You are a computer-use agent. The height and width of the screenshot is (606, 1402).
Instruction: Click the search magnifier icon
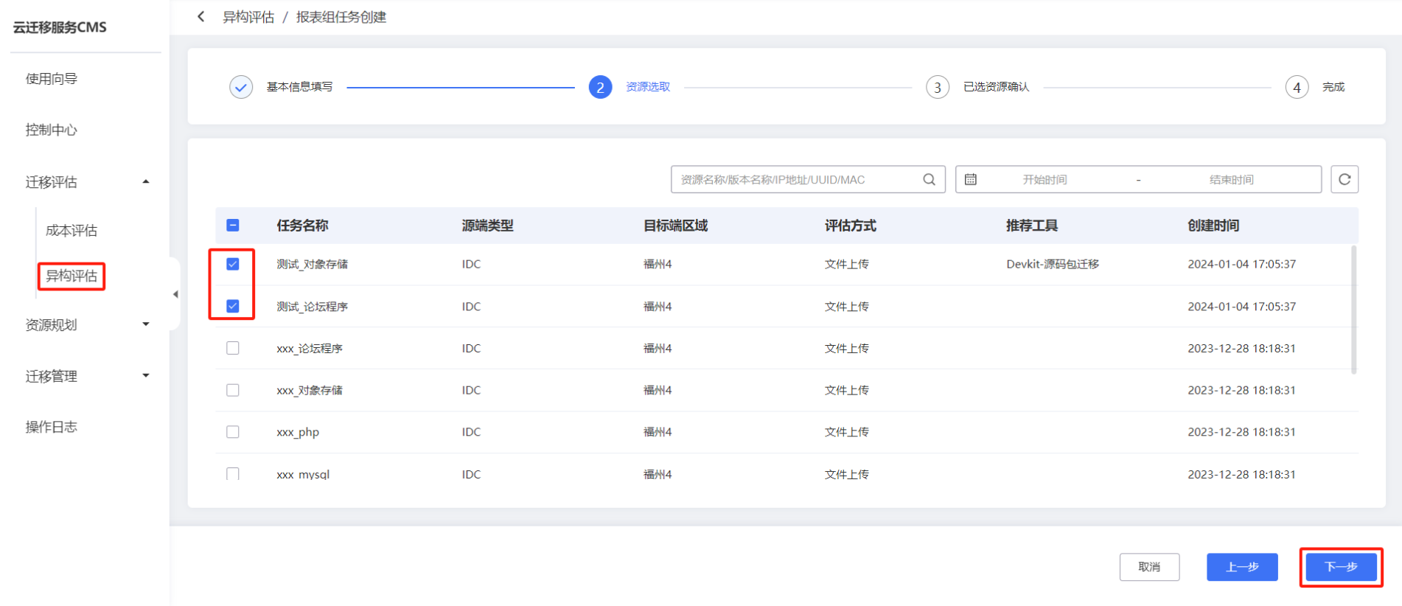point(929,179)
